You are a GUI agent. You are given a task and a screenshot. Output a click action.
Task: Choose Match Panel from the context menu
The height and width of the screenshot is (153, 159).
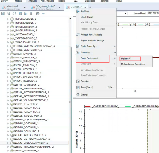point(86,17)
